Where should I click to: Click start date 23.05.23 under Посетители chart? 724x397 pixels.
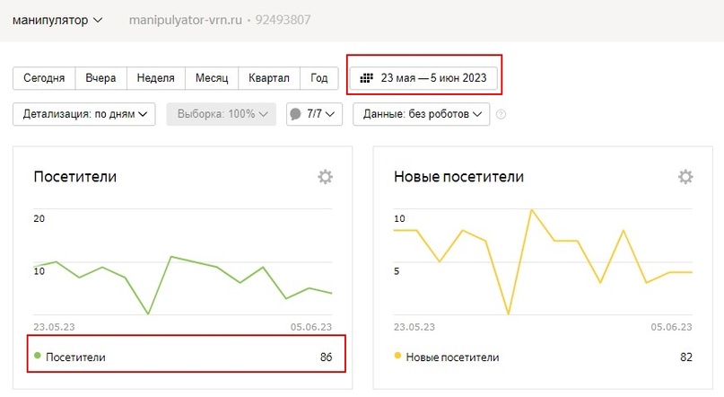tap(54, 327)
